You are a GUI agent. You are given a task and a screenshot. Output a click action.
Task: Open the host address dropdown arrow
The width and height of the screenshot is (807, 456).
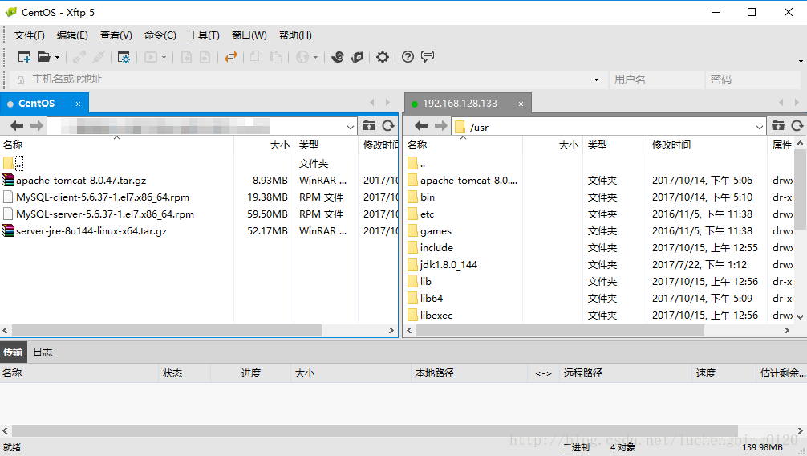click(597, 79)
